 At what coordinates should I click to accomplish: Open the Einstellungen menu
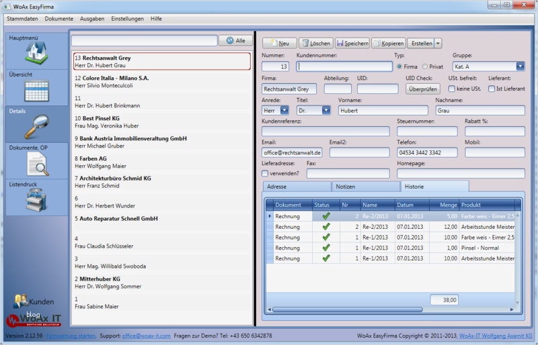coord(127,19)
